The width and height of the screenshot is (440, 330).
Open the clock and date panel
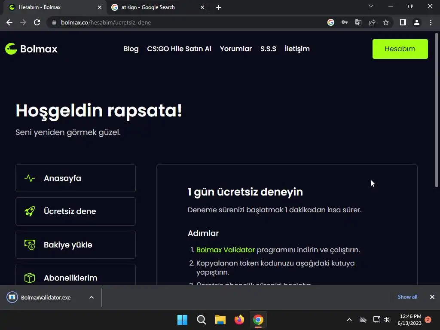click(x=409, y=320)
